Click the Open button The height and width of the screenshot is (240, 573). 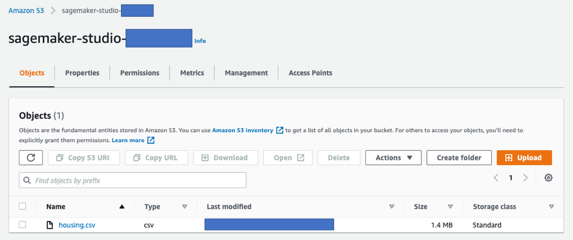(x=289, y=158)
